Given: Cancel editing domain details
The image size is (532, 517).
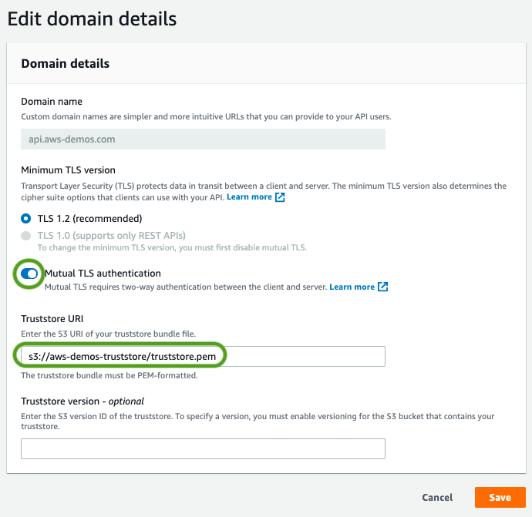Looking at the screenshot, I should click(437, 498).
